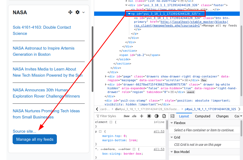Click the page's vertical scrollbar beside the NASA block
Screen dimensions: 243x160
pos(93,59)
